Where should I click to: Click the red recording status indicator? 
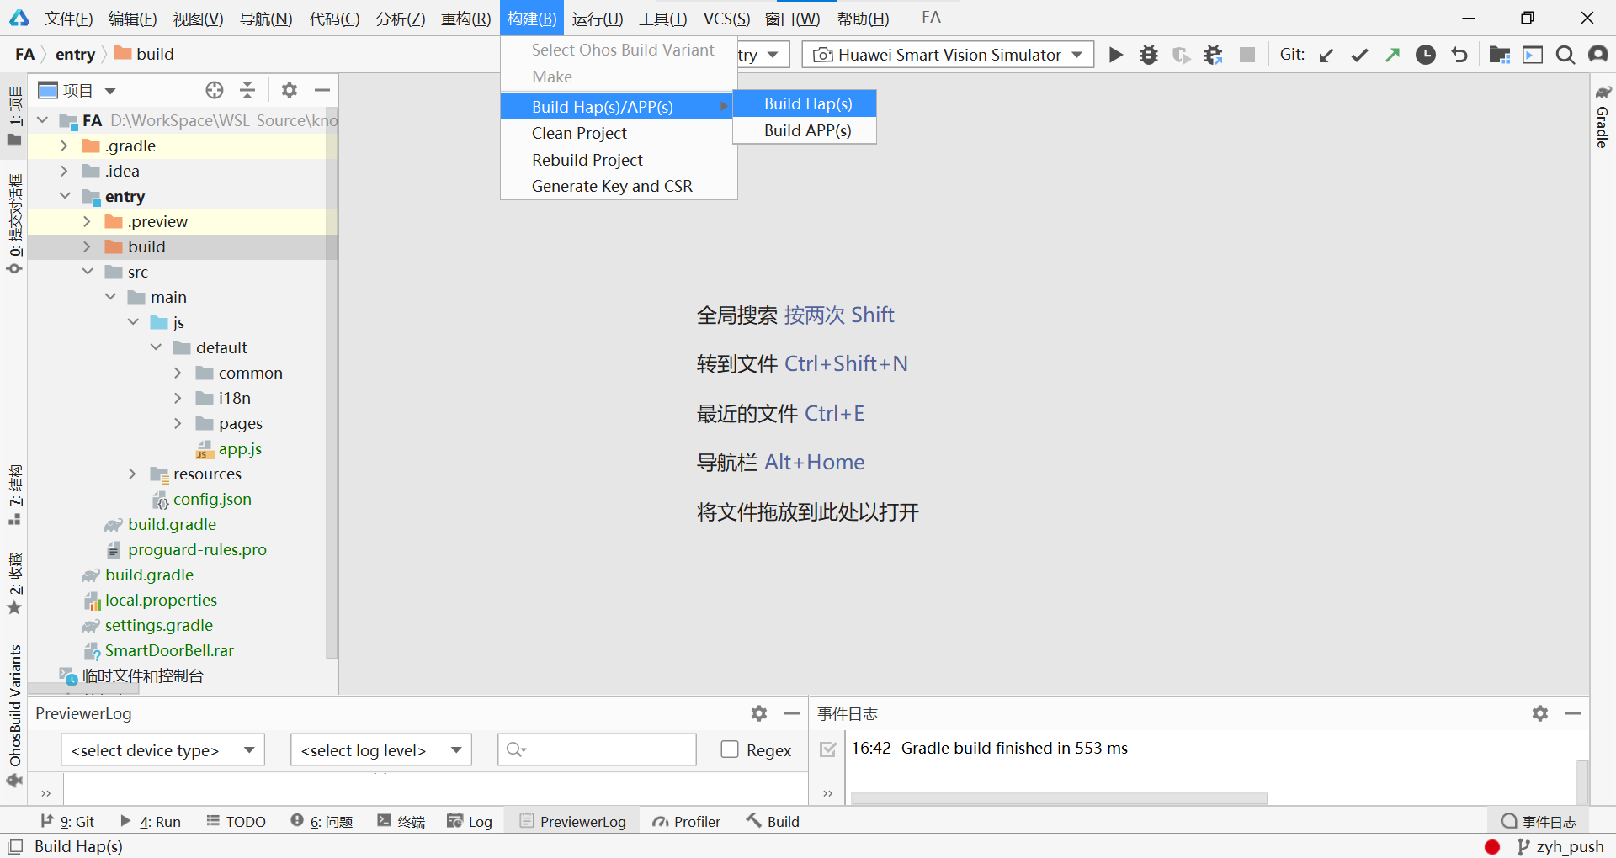click(1492, 846)
